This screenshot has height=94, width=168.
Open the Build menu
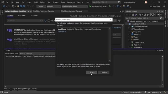point(36,2)
